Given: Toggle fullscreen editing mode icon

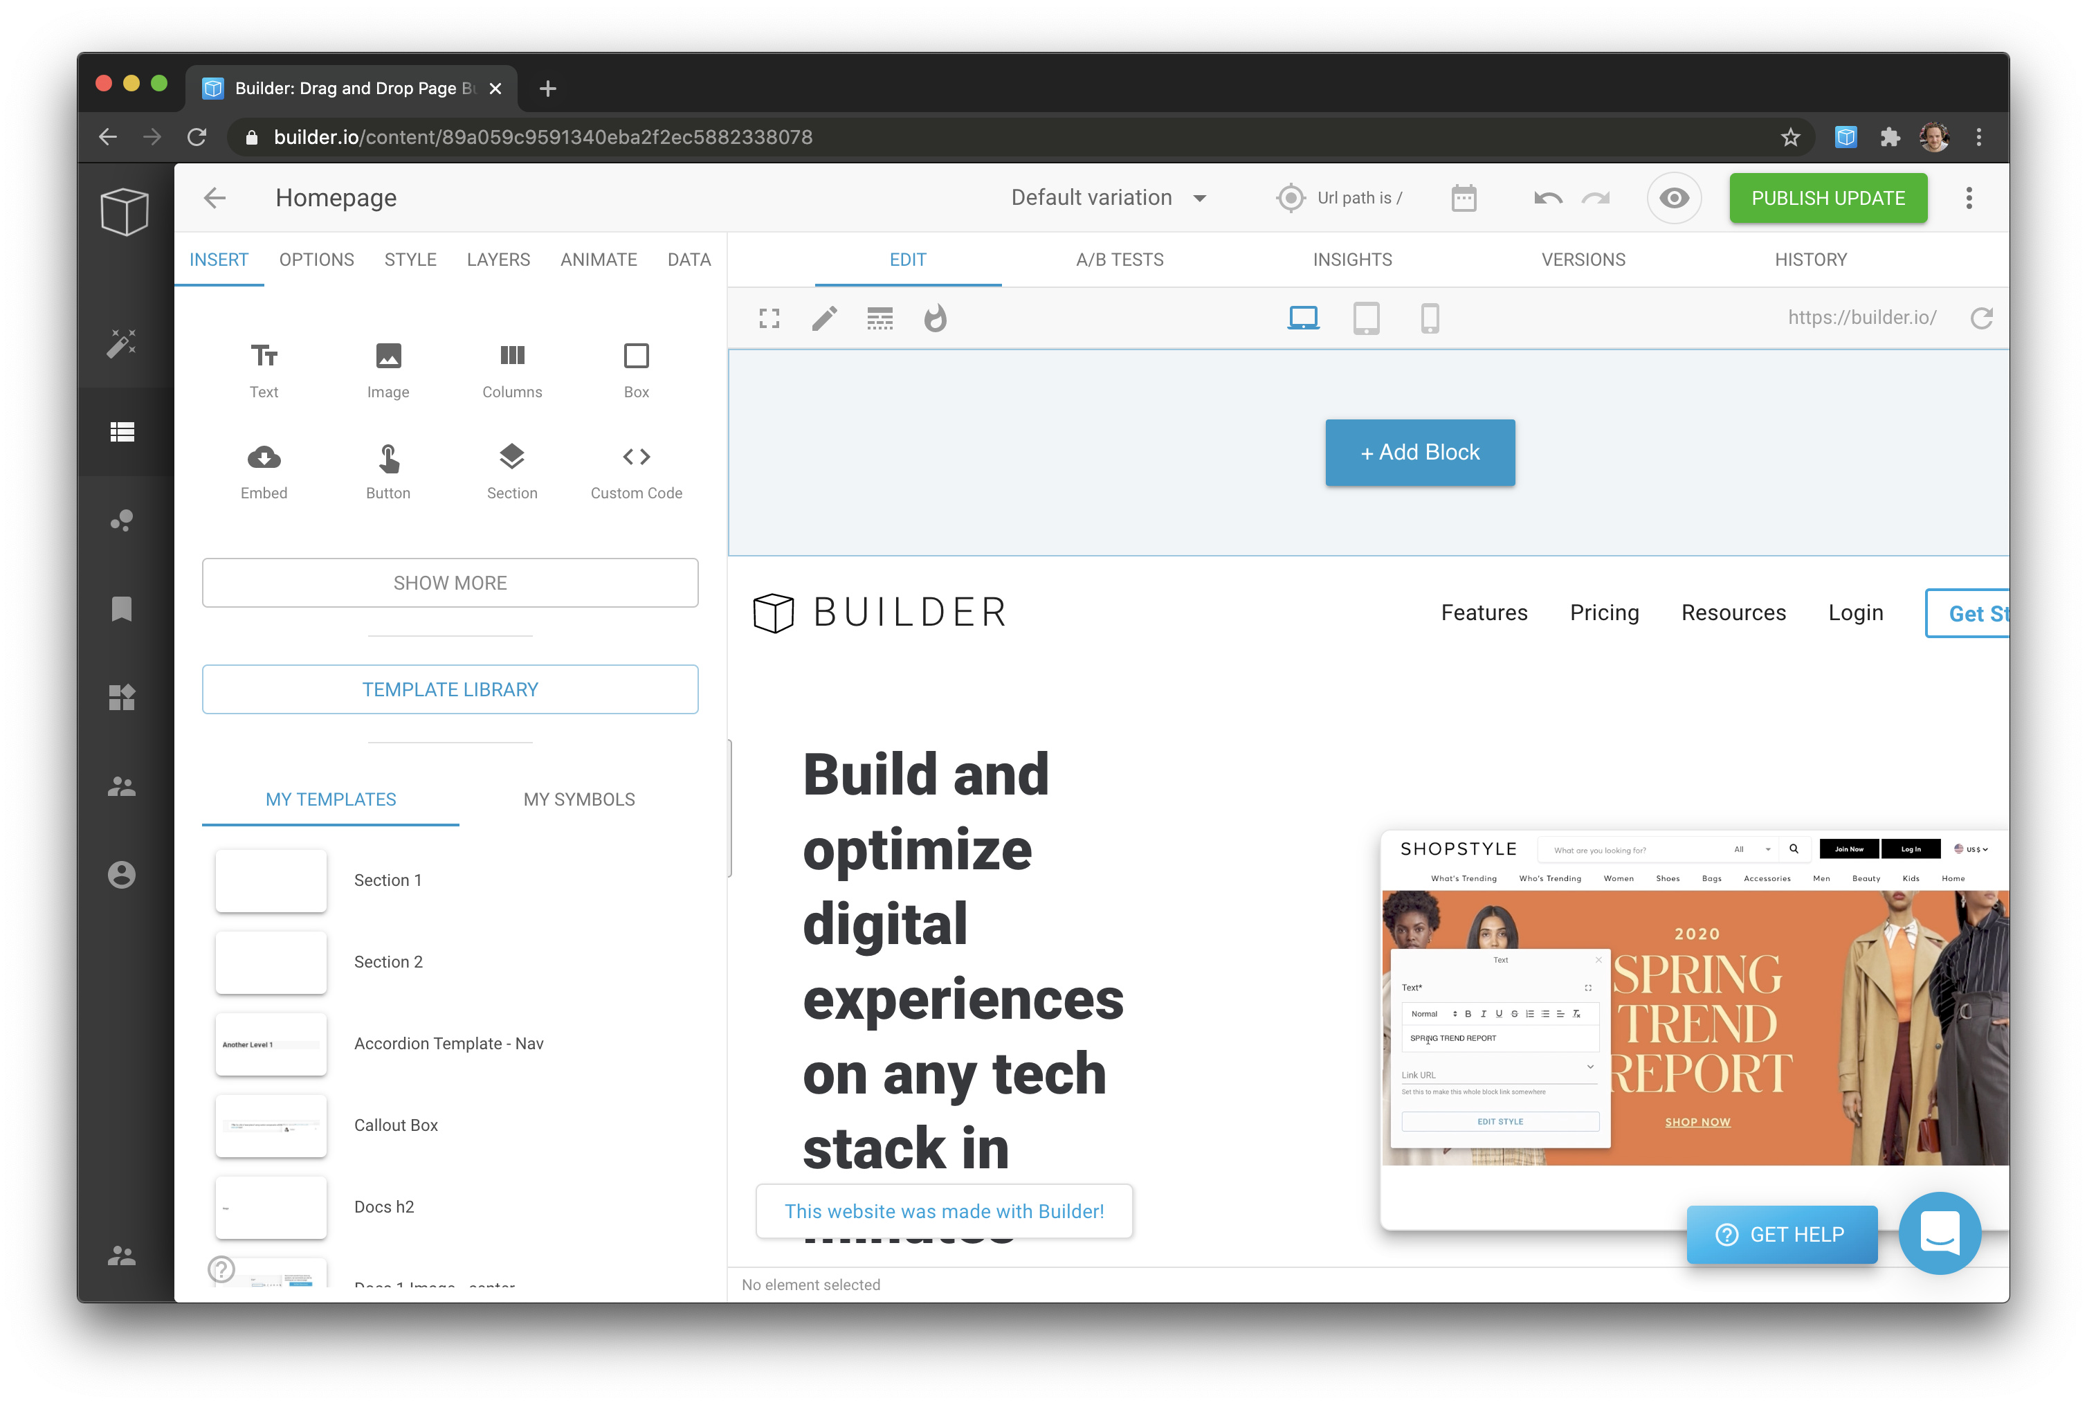Looking at the screenshot, I should coord(769,318).
